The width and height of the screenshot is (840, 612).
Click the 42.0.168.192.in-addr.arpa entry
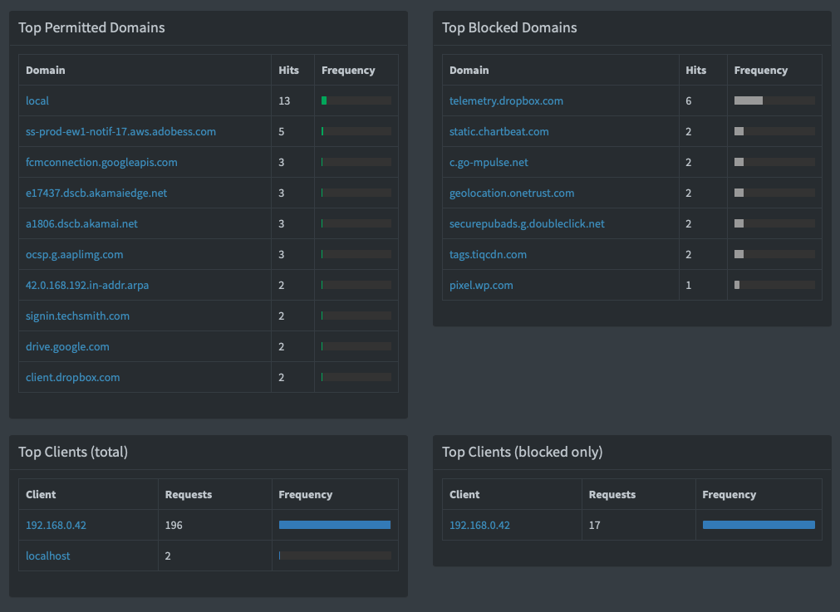tap(87, 285)
